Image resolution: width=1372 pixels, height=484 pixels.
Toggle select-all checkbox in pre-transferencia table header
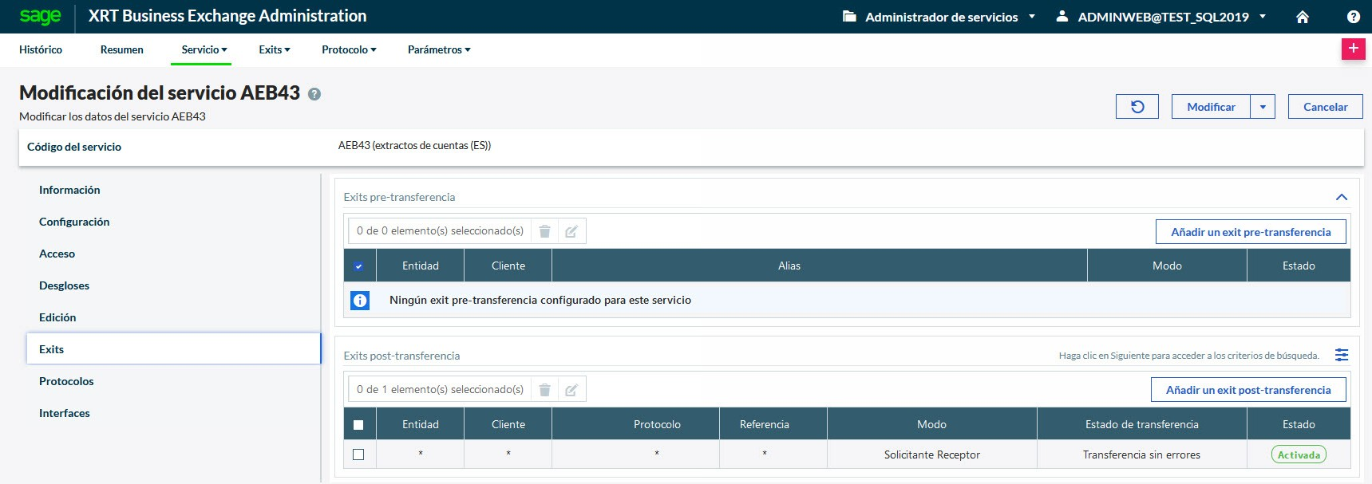[x=359, y=266]
